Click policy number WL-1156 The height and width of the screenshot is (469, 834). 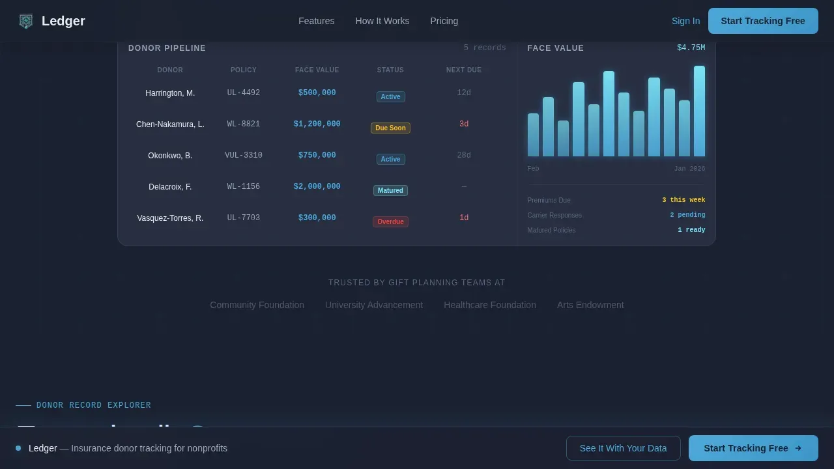(x=244, y=187)
